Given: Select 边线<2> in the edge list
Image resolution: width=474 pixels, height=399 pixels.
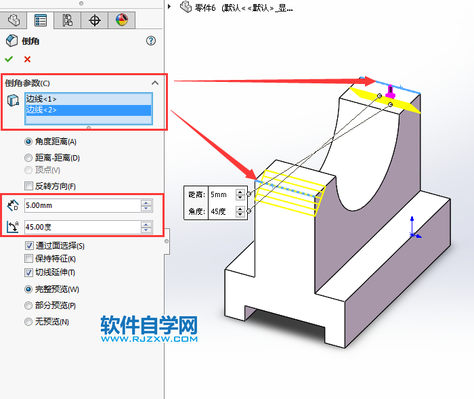Looking at the screenshot, I should pos(88,110).
